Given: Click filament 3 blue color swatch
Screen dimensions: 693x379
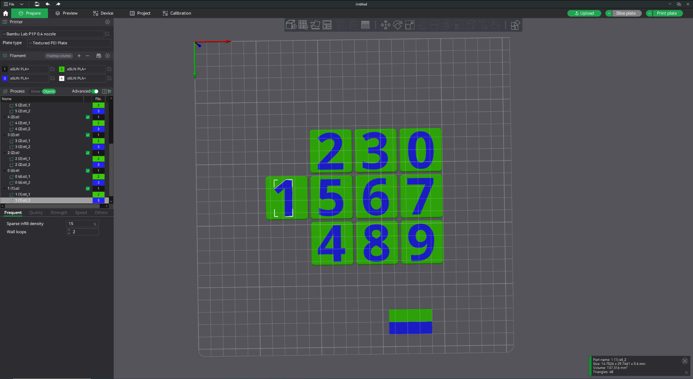Looking at the screenshot, I should pos(5,78).
